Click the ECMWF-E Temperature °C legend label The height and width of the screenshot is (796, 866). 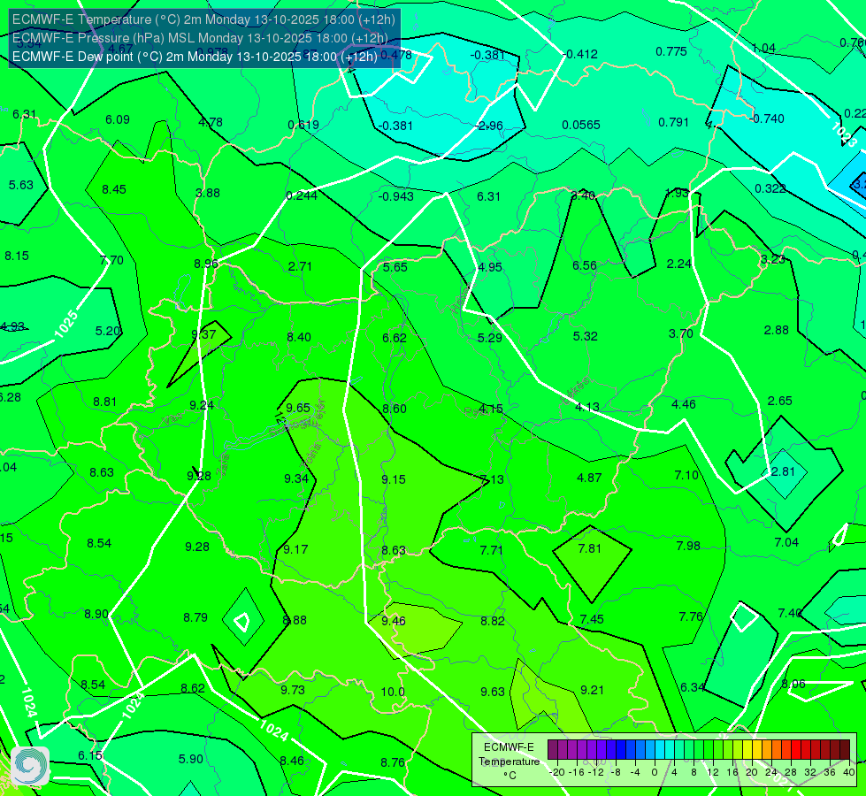click(509, 762)
